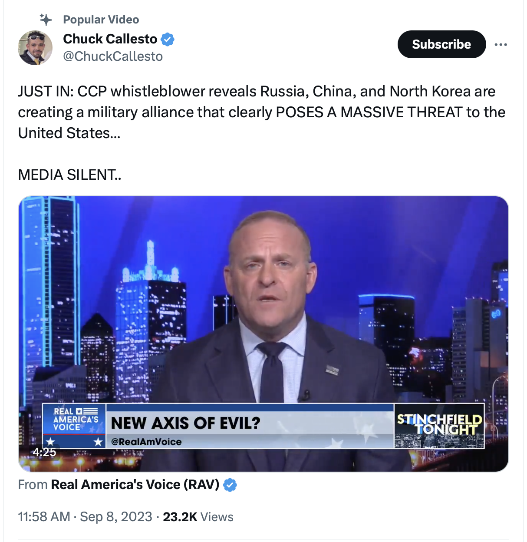Click the JUST IN tweet text
This screenshot has width=527, height=542.
(x=262, y=112)
